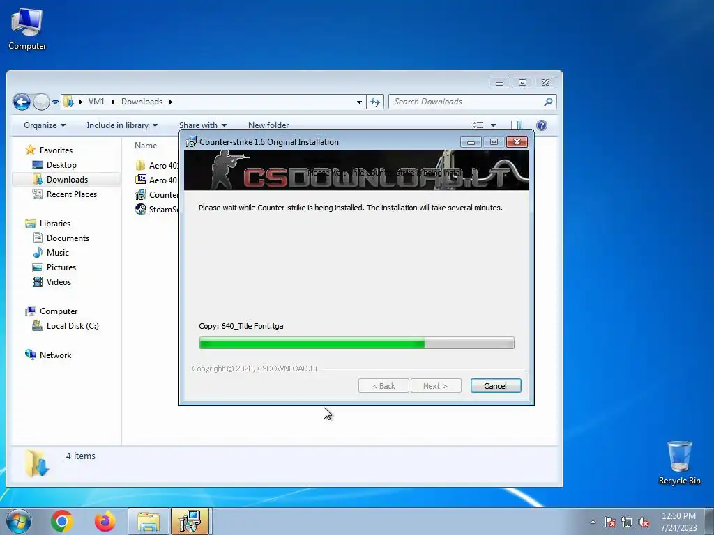Select the Aero folder in the file list
This screenshot has height=535, width=714.
(x=157, y=165)
